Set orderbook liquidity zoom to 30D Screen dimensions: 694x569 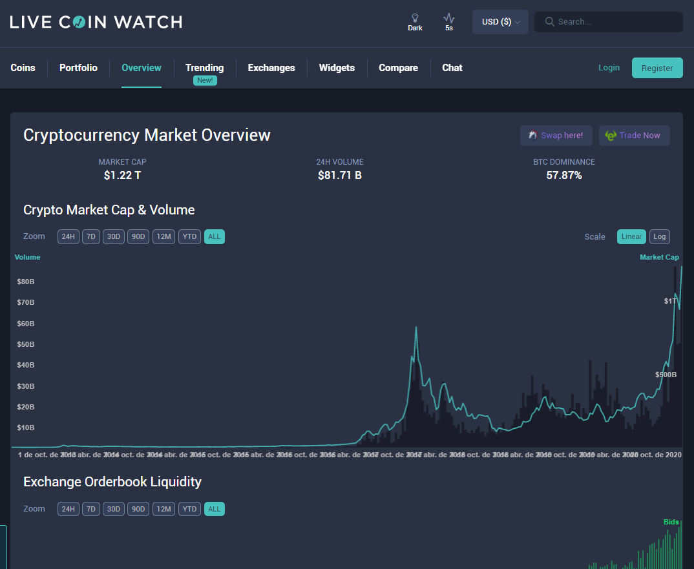pos(113,510)
